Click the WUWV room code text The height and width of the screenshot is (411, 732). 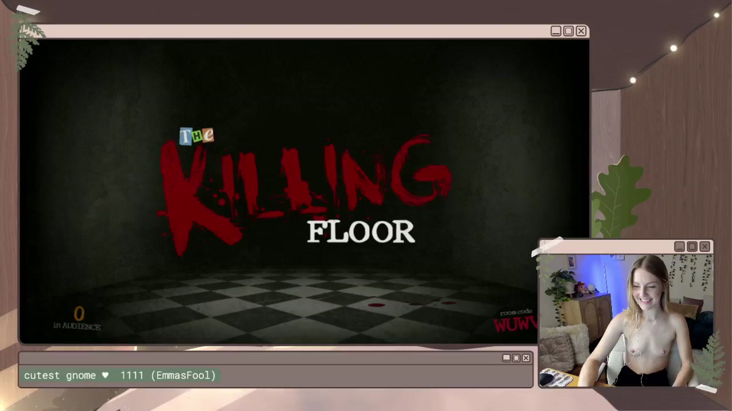[515, 324]
